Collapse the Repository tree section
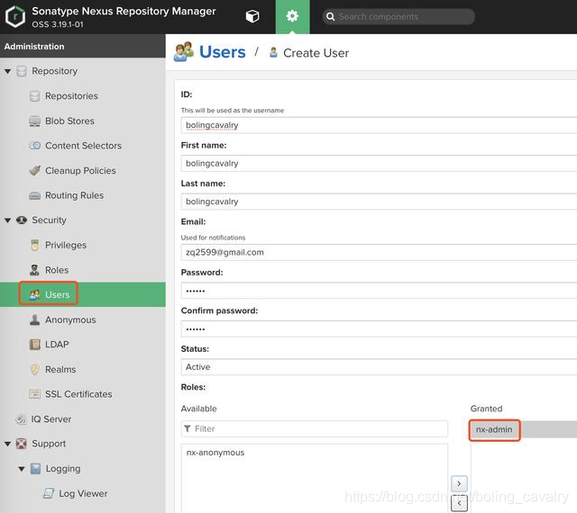 click(8, 71)
